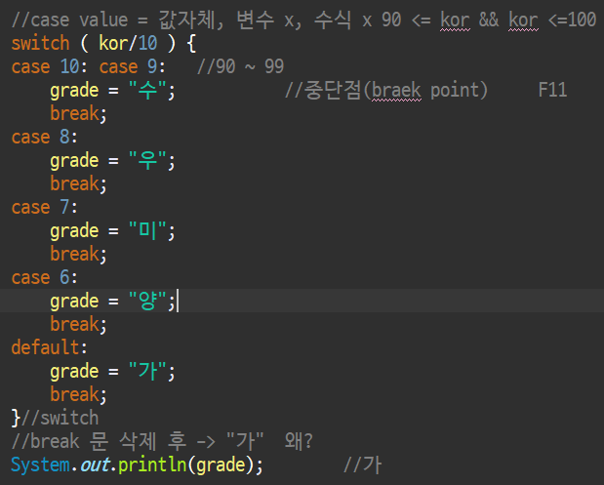The image size is (604, 485).
Task: Click 'break;' directly below grade = "가"
Action: click(79, 394)
